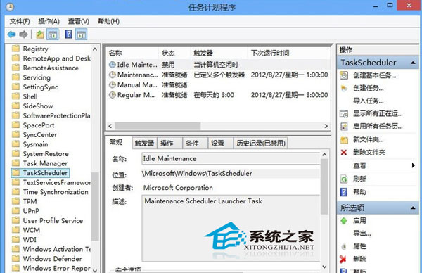Screen dimensions: 422x273
Task: Click the Windows Defender folder icon
Action: click(15, 258)
